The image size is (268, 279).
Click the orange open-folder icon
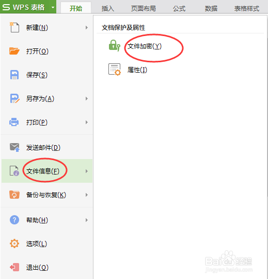(x=14, y=51)
